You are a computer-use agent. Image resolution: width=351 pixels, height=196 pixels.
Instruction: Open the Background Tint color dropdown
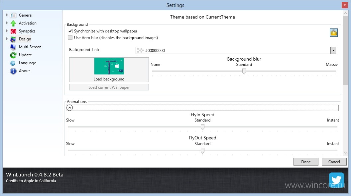pyautogui.click(x=333, y=50)
